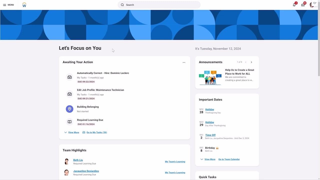Click inbox icon beside Edit Job Profile task
Image resolution: width=320 pixels, height=180 pixels.
69,94
